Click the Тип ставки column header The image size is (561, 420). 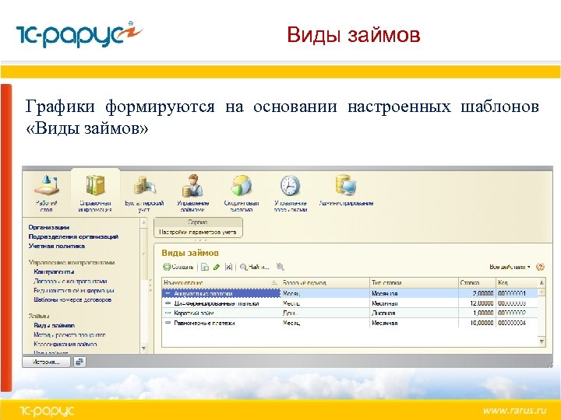[414, 282]
